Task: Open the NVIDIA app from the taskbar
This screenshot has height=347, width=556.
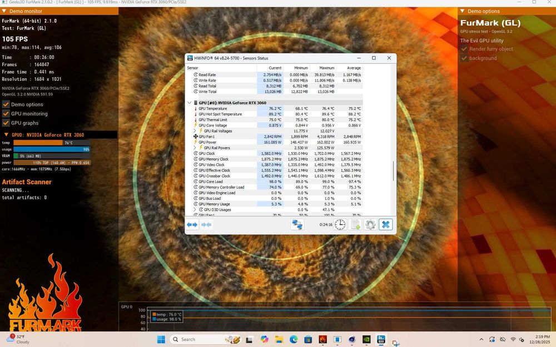Action: click(366, 339)
